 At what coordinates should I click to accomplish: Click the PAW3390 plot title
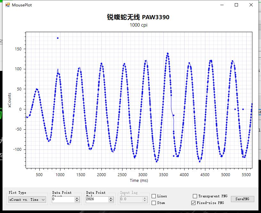[138, 17]
